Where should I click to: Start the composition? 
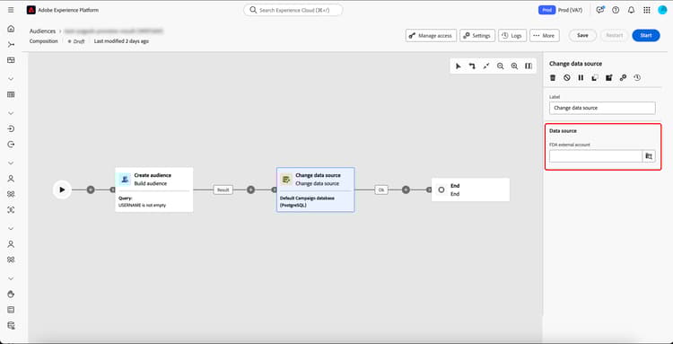pos(646,35)
